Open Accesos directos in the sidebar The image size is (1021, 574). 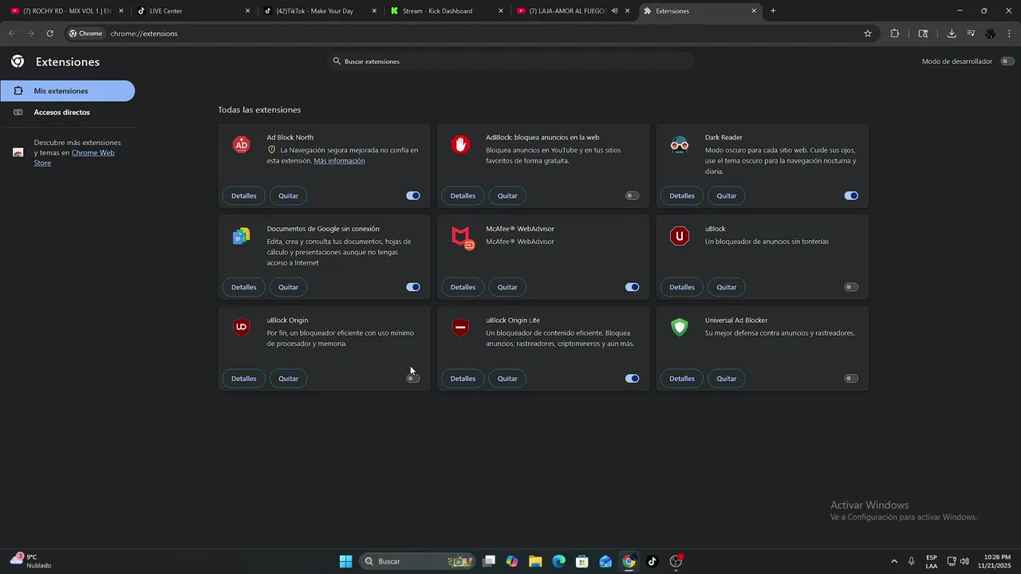(67, 112)
